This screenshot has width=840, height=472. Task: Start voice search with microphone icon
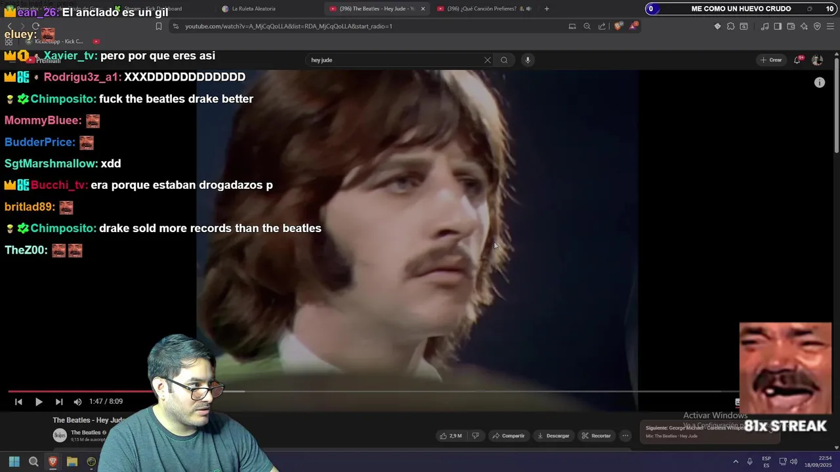click(x=527, y=60)
